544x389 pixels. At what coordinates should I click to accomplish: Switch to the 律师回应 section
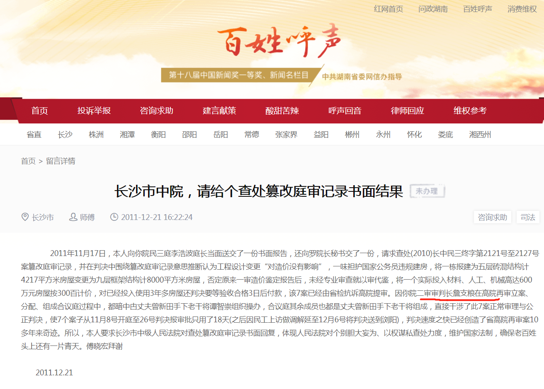point(407,111)
